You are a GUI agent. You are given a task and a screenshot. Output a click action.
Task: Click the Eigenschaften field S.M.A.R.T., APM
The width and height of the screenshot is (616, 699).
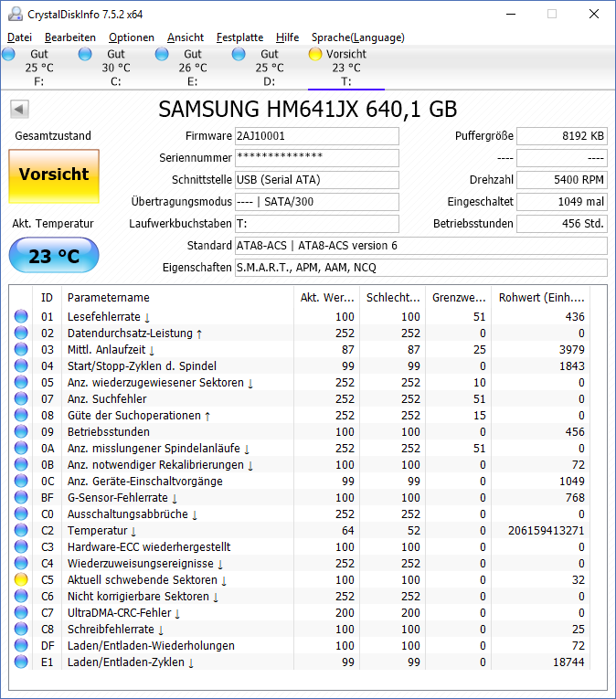click(x=421, y=268)
